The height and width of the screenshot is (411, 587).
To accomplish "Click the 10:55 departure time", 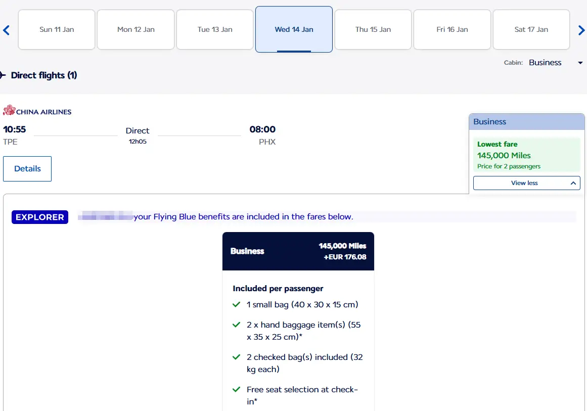I will (x=15, y=129).
